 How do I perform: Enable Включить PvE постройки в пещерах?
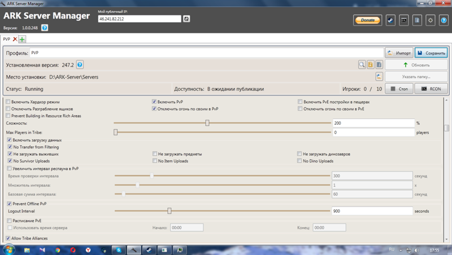(300, 102)
